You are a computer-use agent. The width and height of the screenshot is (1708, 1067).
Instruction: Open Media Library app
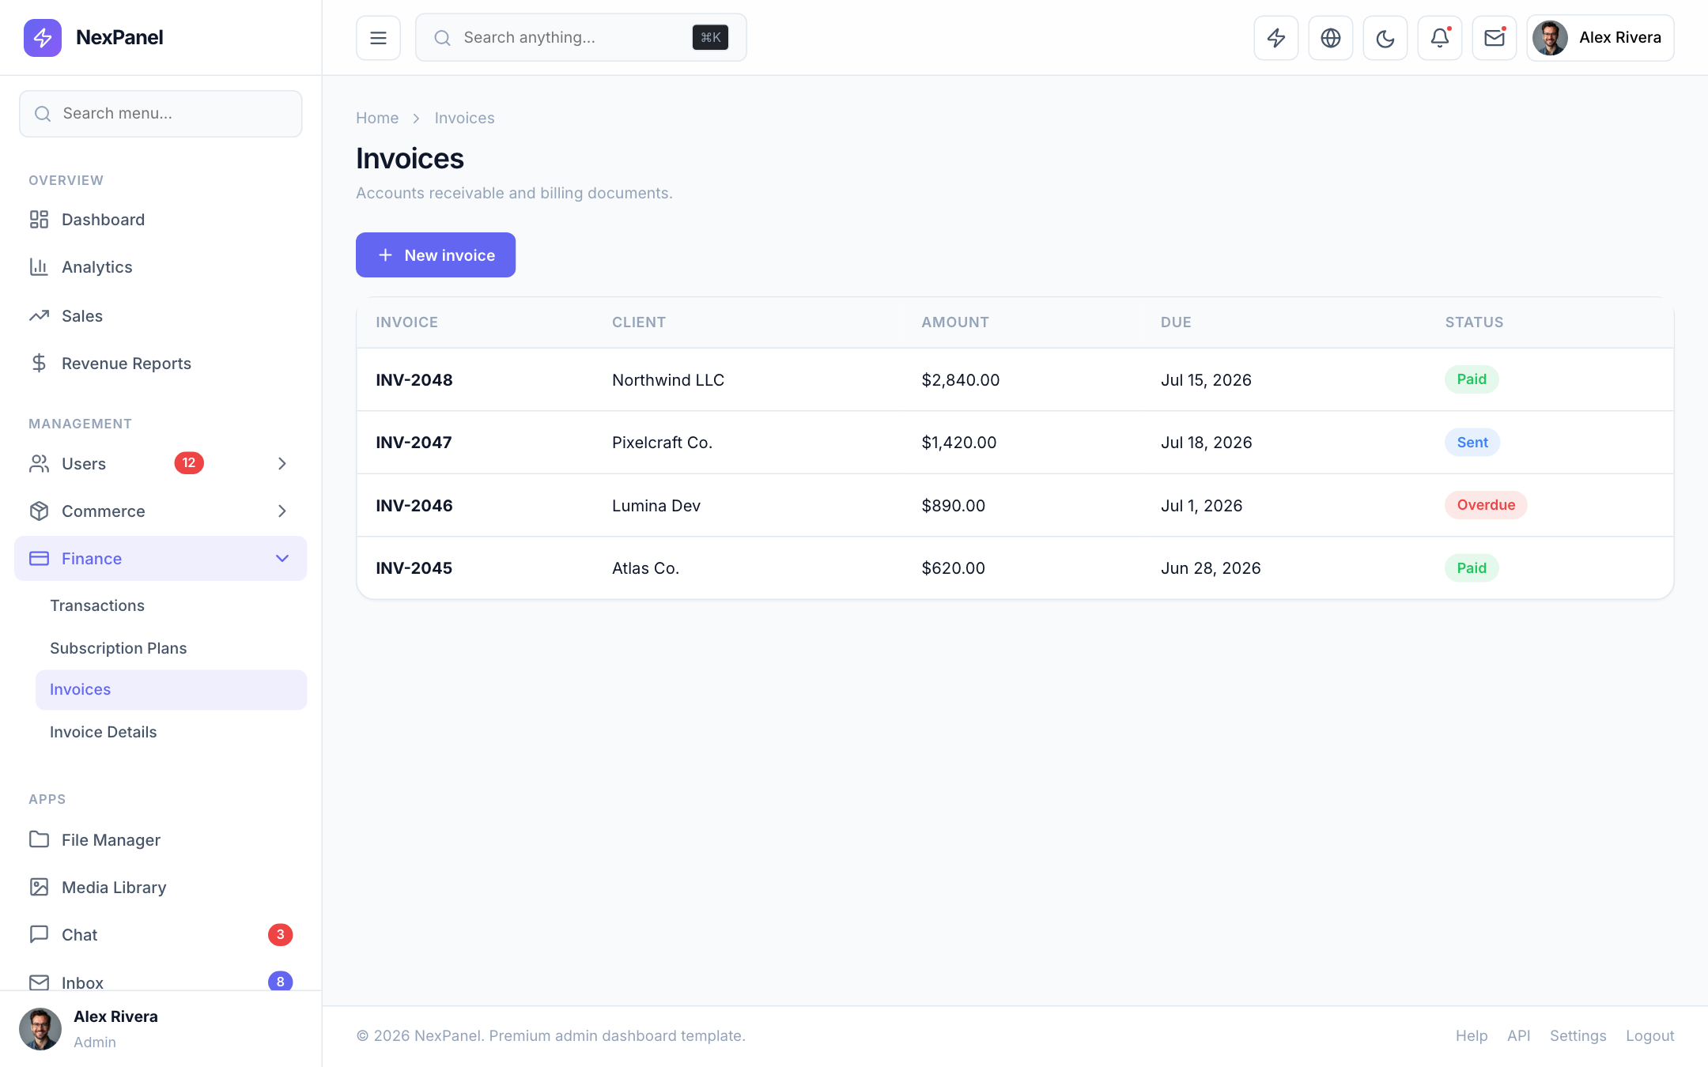pos(161,888)
